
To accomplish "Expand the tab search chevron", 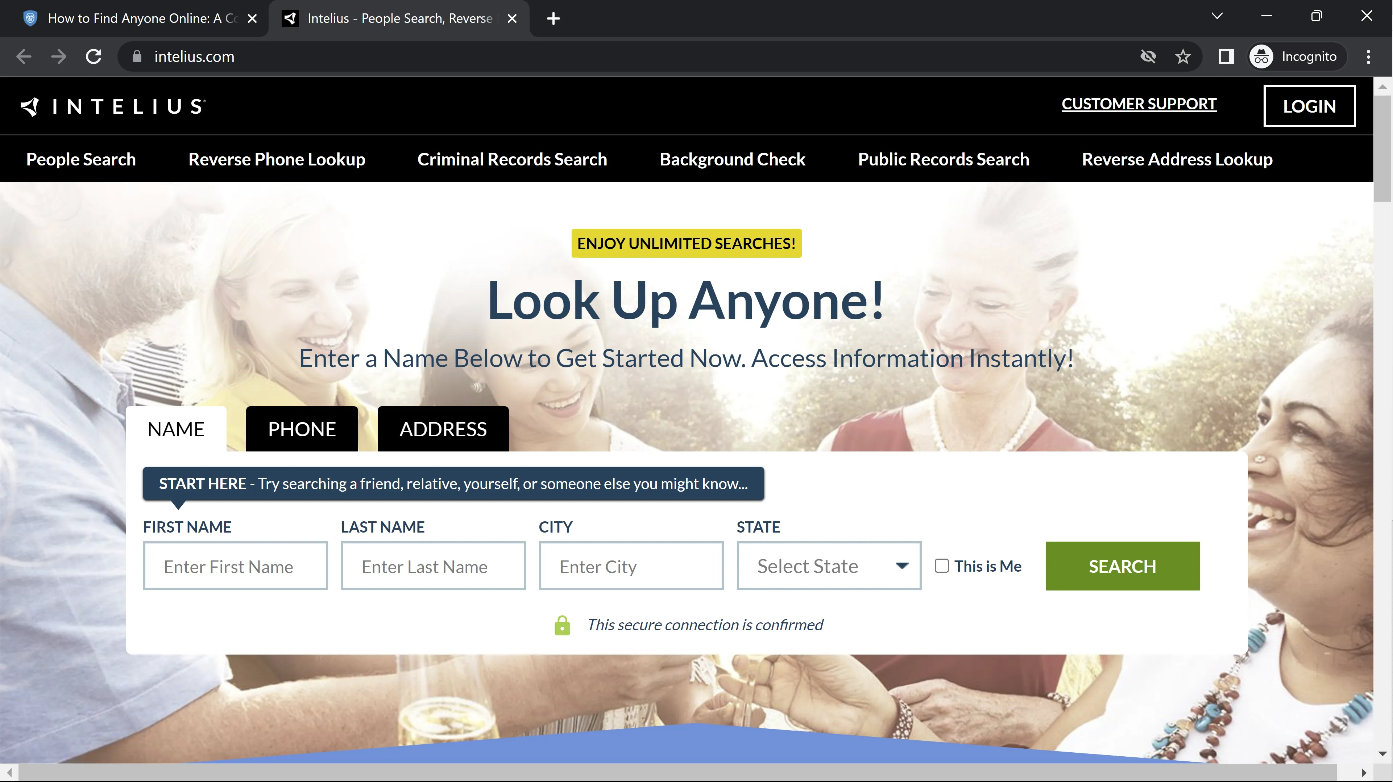I will click(1217, 16).
